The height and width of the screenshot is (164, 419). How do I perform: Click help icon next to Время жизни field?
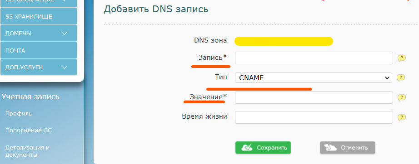pyautogui.click(x=402, y=117)
